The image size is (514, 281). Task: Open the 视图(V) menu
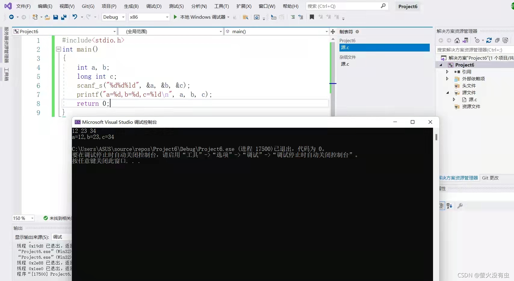67,6
